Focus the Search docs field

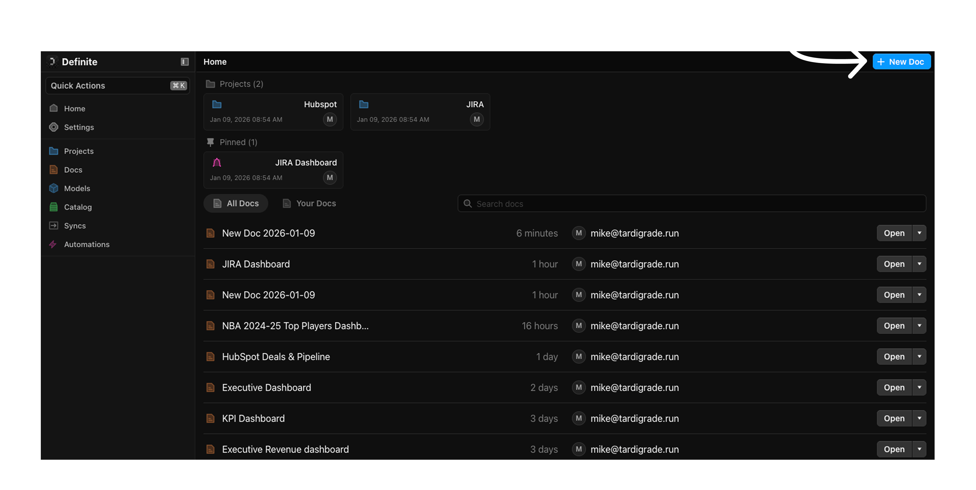click(x=691, y=204)
